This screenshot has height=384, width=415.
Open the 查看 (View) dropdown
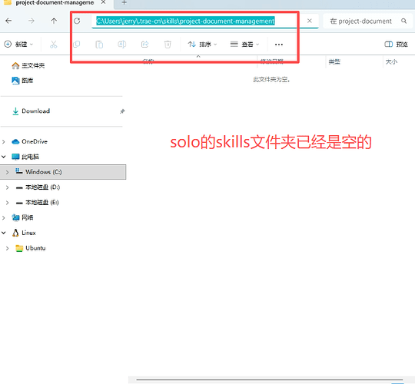244,45
